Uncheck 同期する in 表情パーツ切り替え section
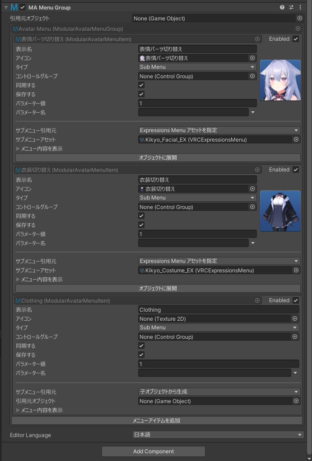This screenshot has width=312, height=461. pos(141,85)
